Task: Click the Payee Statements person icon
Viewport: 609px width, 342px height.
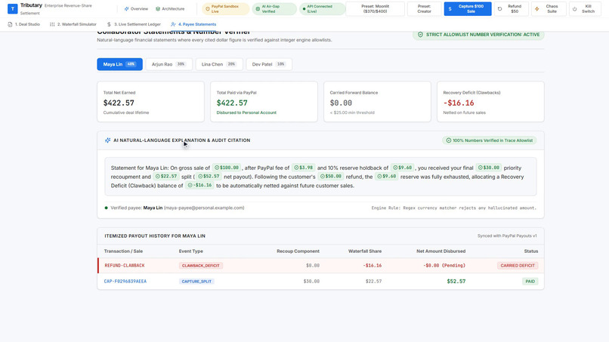Action: coord(173,24)
